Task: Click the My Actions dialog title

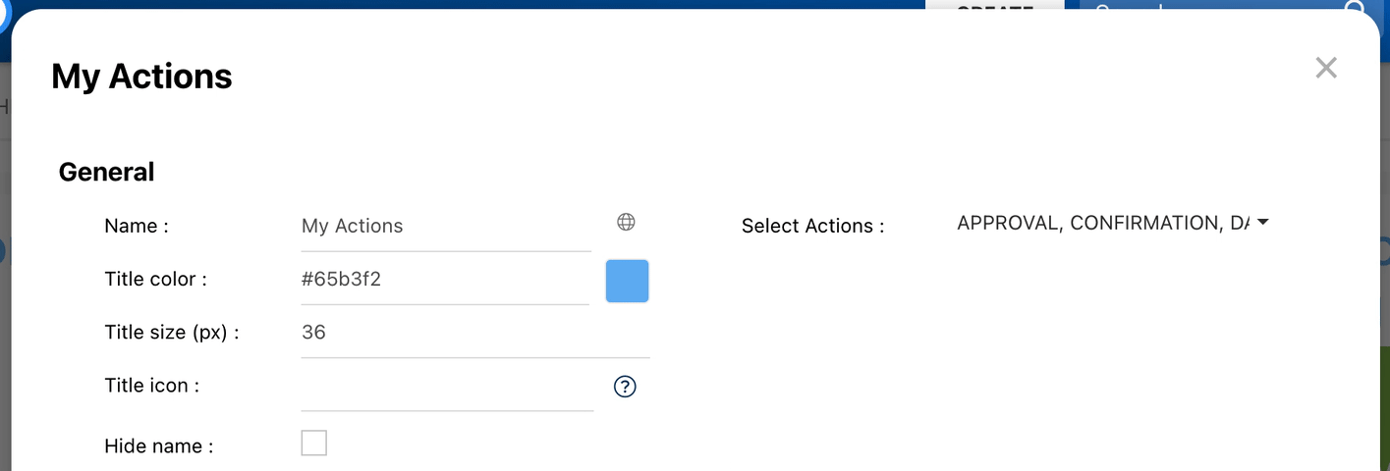Action: [141, 77]
